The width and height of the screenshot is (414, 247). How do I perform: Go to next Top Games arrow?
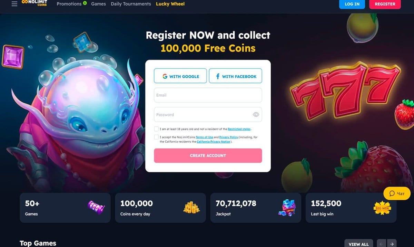click(392, 244)
